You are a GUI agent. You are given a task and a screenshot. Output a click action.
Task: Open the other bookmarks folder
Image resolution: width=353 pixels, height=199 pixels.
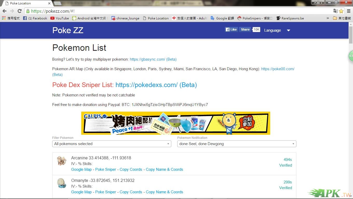point(342,18)
